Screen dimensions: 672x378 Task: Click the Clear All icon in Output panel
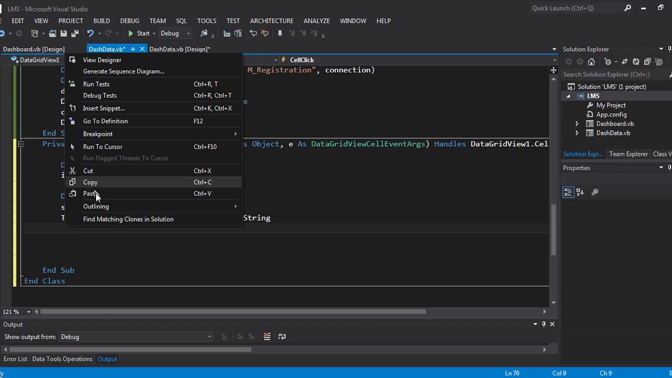tap(267, 337)
